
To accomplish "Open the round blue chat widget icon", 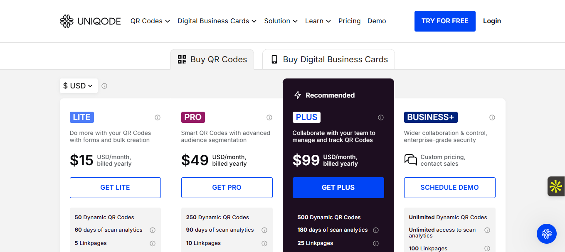I will (546, 234).
